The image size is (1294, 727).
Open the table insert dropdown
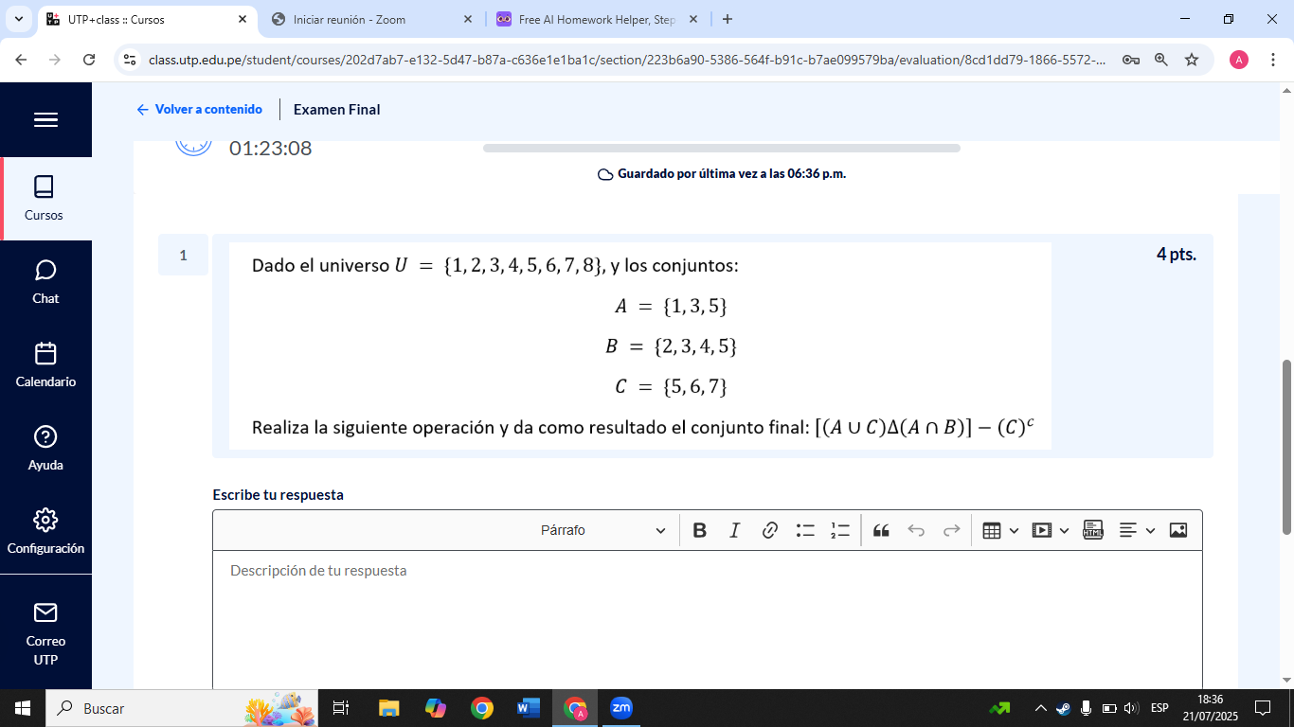click(x=999, y=530)
